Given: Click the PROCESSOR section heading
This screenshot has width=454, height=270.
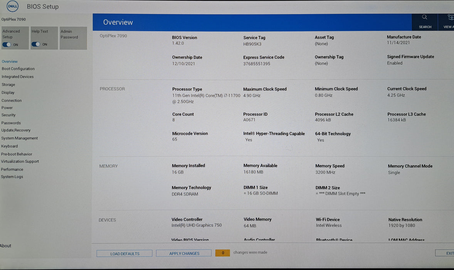Looking at the screenshot, I should pyautogui.click(x=112, y=89).
